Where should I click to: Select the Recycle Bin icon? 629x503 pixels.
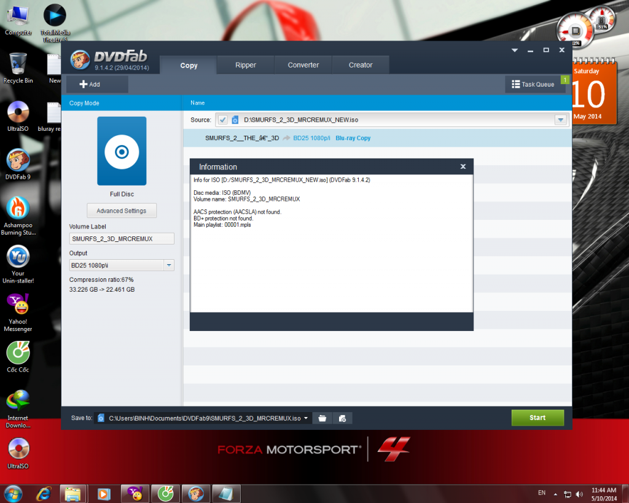tap(18, 68)
